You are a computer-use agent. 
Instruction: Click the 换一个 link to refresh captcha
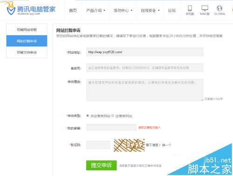coord(167,145)
